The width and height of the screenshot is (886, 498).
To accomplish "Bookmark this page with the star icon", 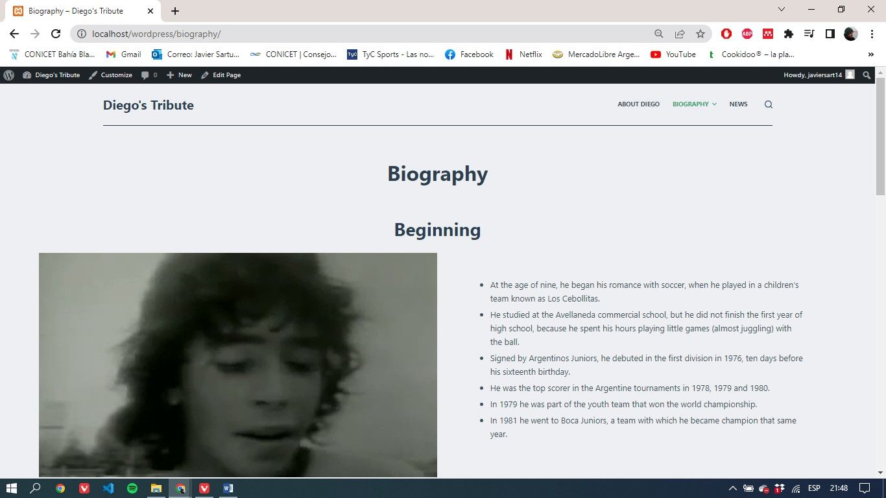I will tap(700, 34).
